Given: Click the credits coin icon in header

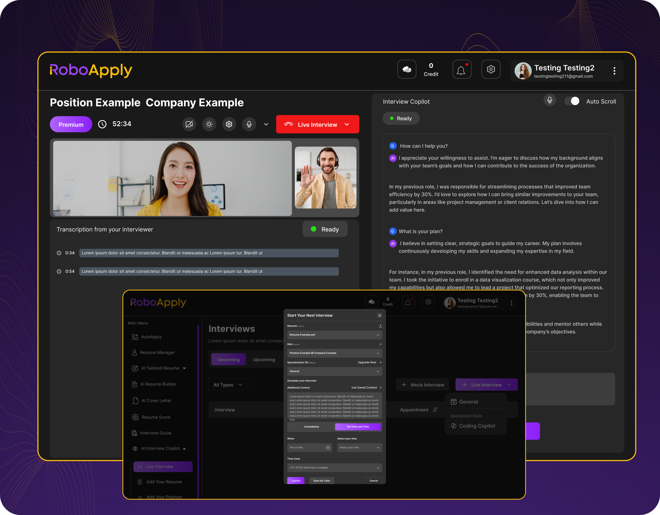Looking at the screenshot, I should point(407,69).
